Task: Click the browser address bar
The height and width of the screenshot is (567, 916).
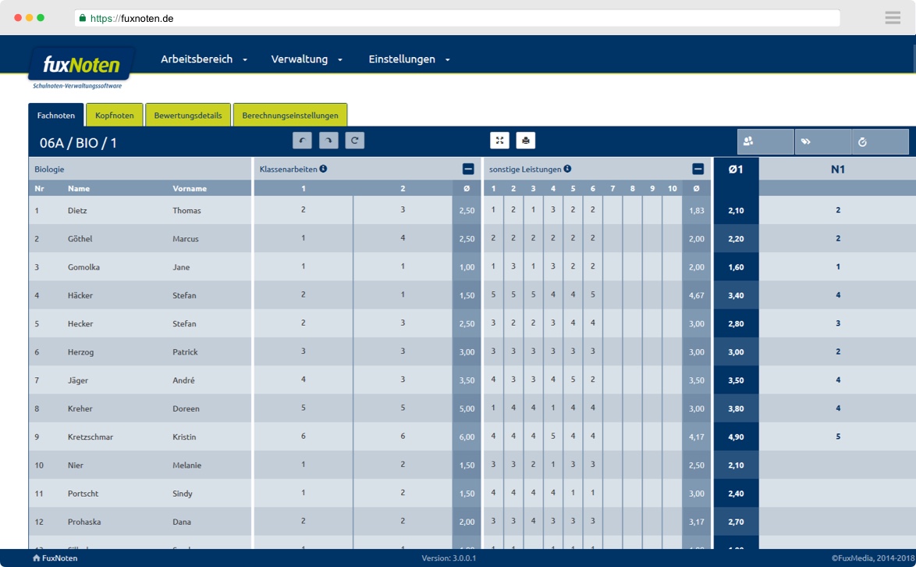Action: [457, 18]
